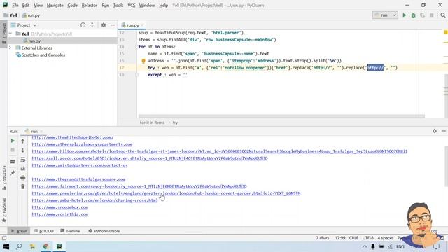The image size is (448, 252).
Task: Toggle scroll to end of output
Action: tap(23, 168)
